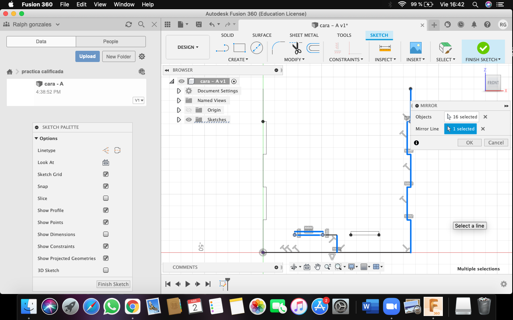
Task: Expand the Named Views folder
Action: (x=179, y=100)
